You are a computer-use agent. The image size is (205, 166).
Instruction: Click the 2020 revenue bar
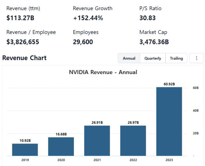click(61, 146)
